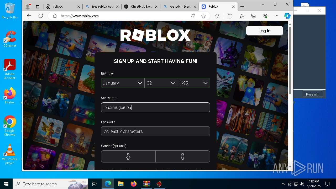Viewport: 336px width, 189px height.
Task: Close the Roblox tab
Action: coord(233,7)
